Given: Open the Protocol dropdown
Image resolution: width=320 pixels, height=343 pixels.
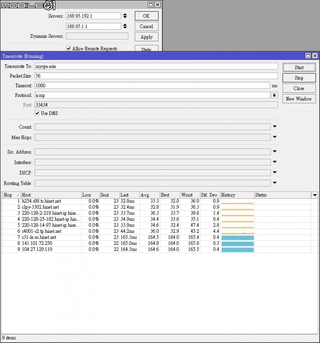Looking at the screenshot, I should [x=275, y=95].
